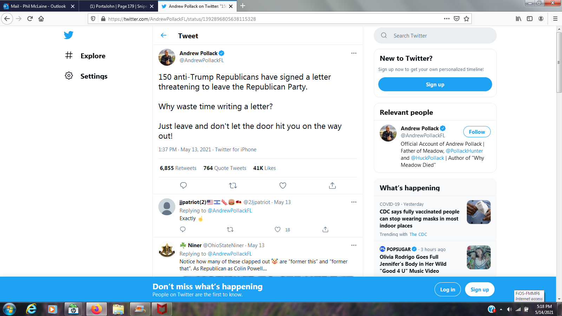The height and width of the screenshot is (316, 562).
Task: Open more options on Andrew Pollack's tweet
Action: click(x=354, y=53)
